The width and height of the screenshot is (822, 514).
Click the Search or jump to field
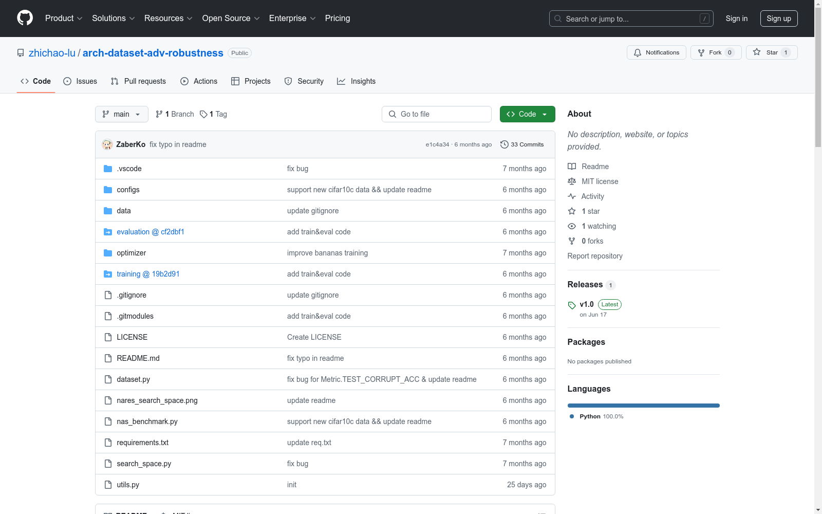[631, 19]
